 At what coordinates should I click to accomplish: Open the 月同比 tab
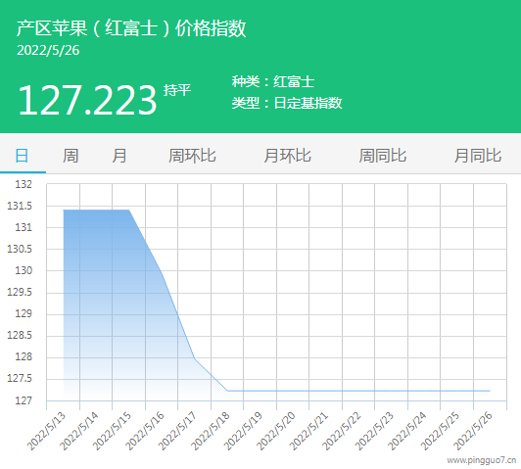point(478,156)
